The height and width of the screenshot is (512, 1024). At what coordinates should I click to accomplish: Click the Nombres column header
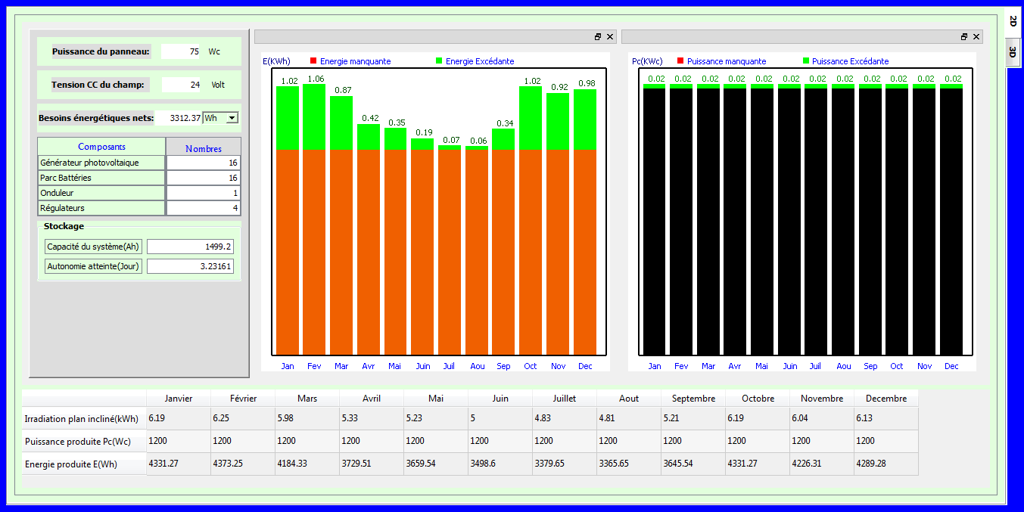point(204,147)
